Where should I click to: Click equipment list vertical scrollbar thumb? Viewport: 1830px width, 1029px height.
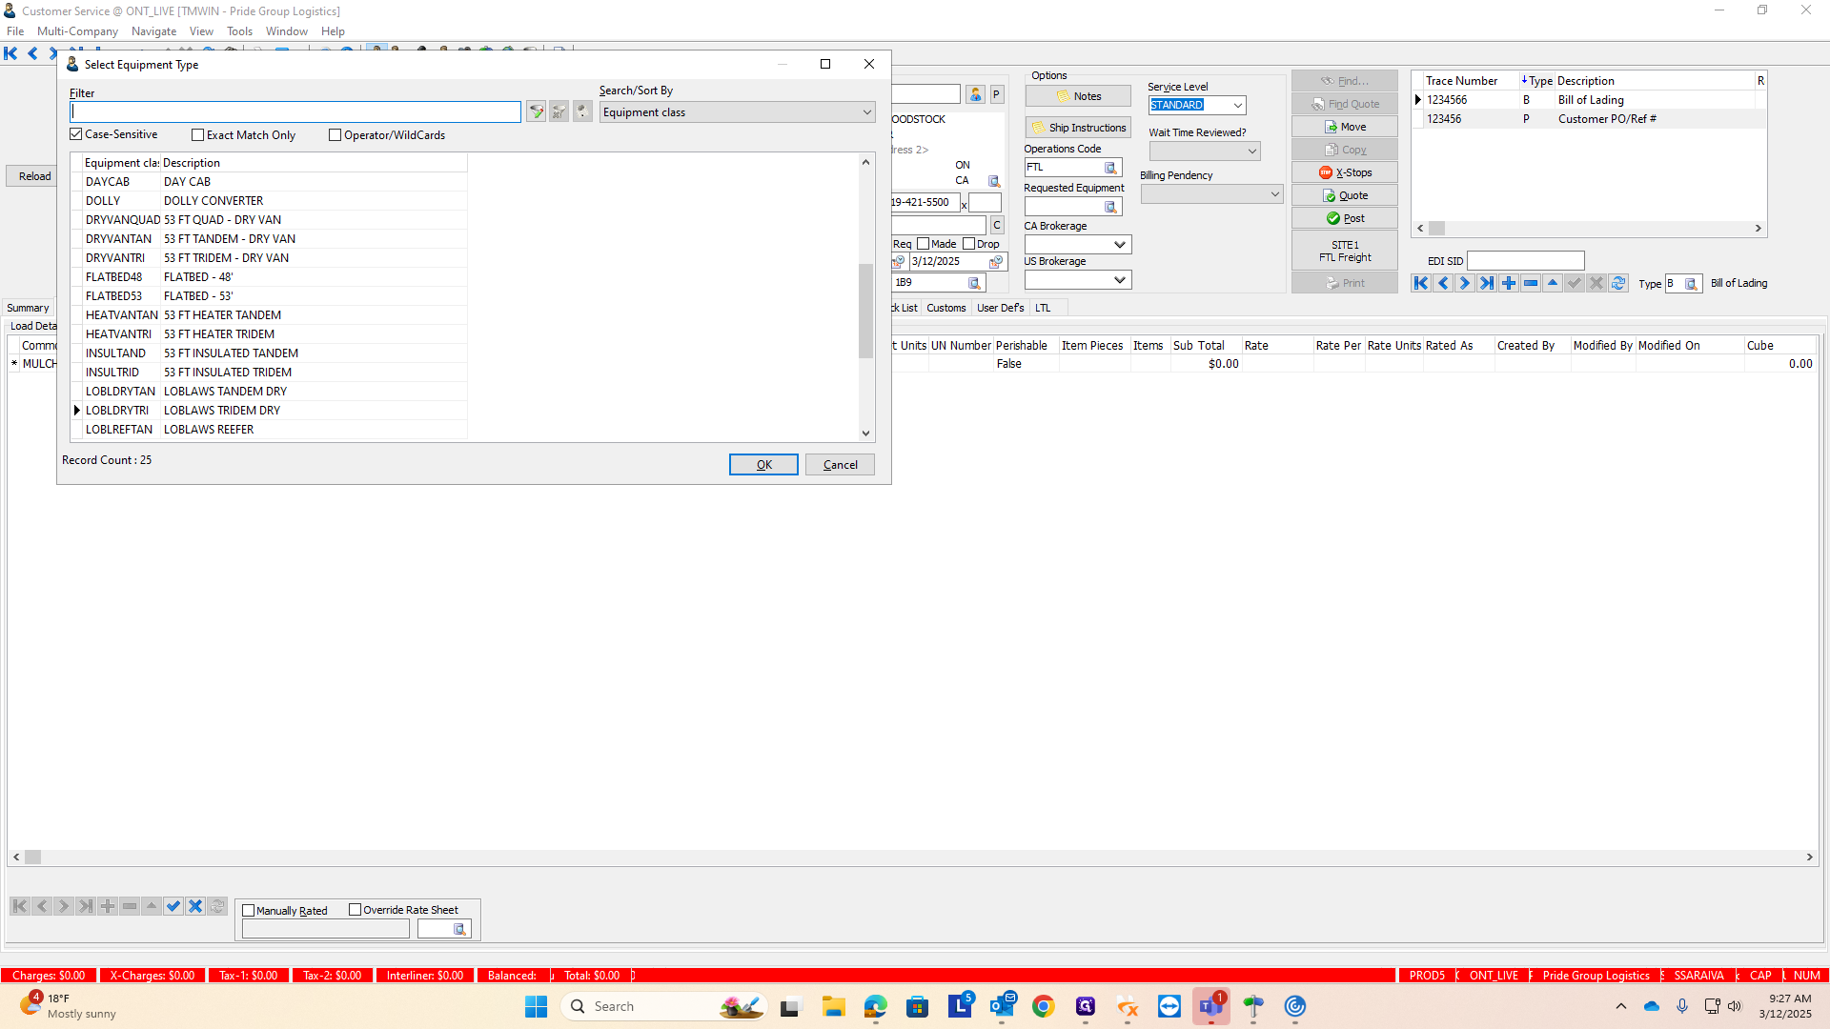click(865, 310)
